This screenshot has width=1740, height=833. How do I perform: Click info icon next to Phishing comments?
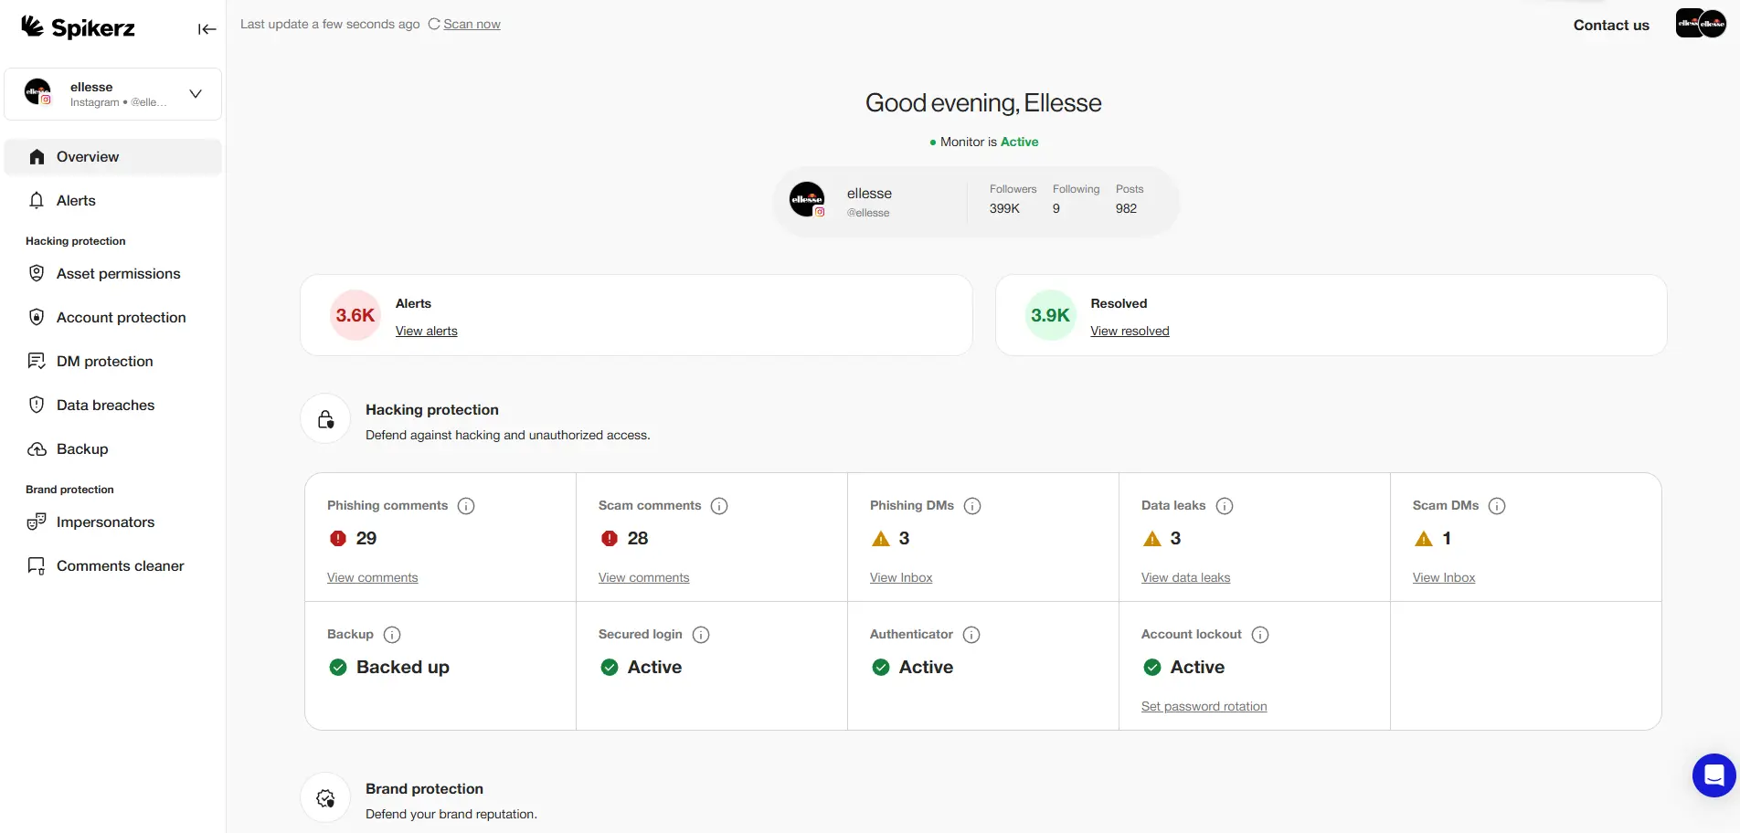[466, 506]
